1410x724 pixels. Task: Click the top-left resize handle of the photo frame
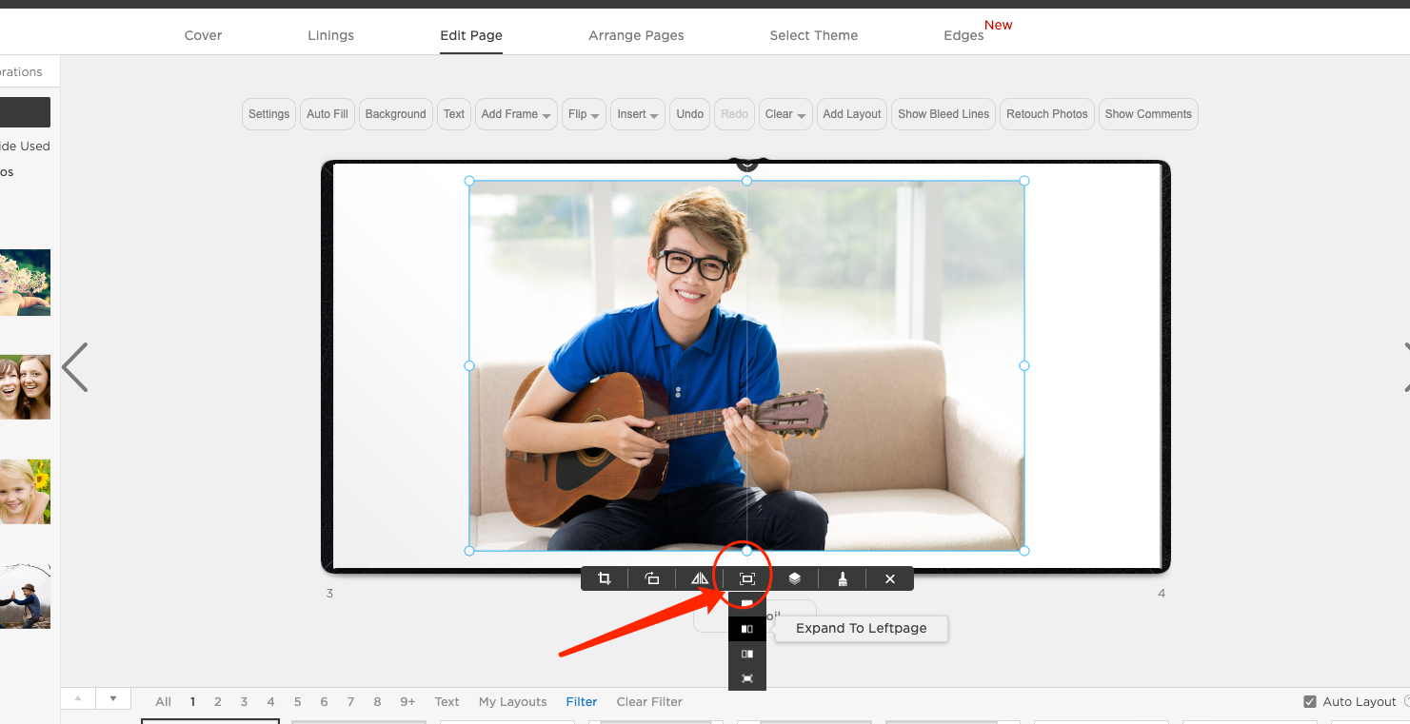469,181
